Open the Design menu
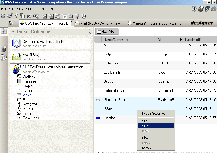 coord(43,9)
